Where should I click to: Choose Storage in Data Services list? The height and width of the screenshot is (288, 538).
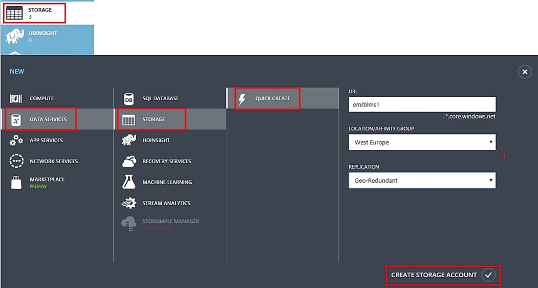coord(170,119)
